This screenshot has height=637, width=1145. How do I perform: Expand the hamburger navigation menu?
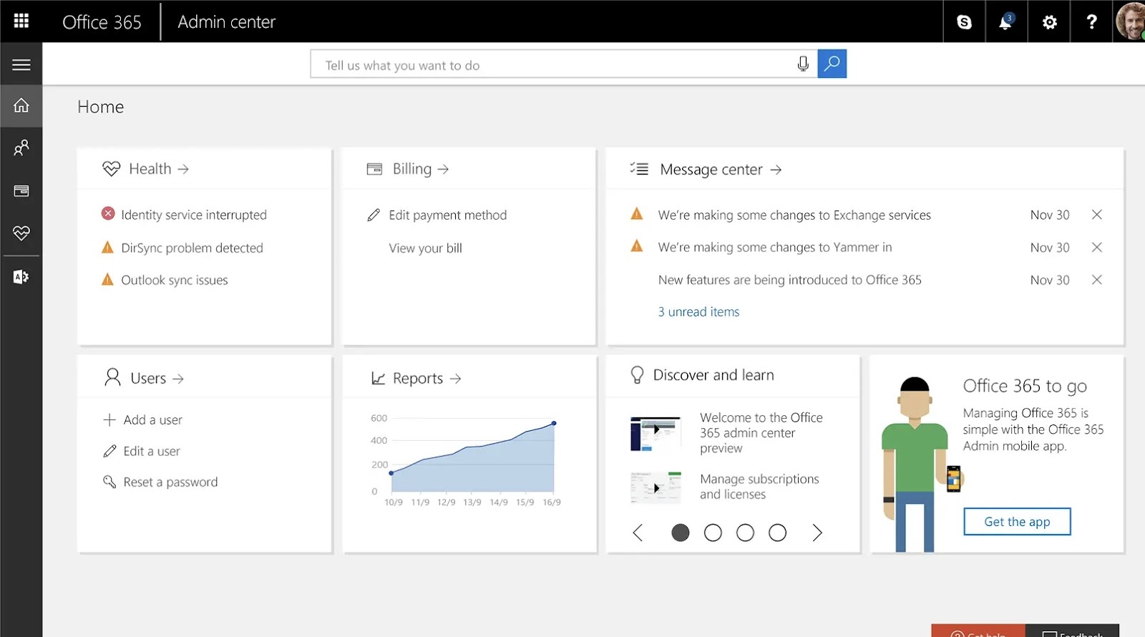[x=21, y=65]
